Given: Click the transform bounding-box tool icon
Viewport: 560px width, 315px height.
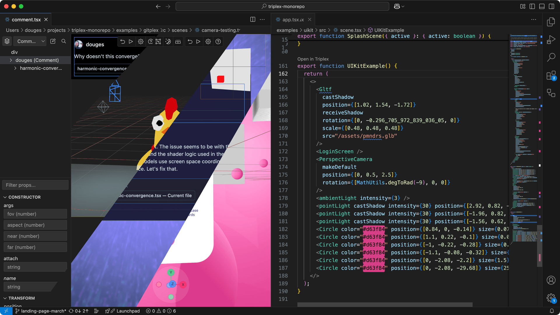Looking at the screenshot, I should point(158,42).
